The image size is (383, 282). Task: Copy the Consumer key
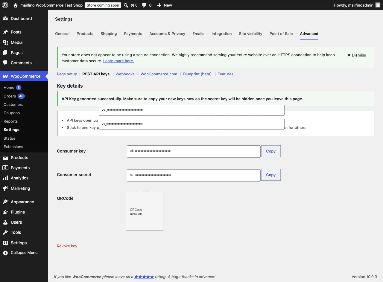coord(271,151)
